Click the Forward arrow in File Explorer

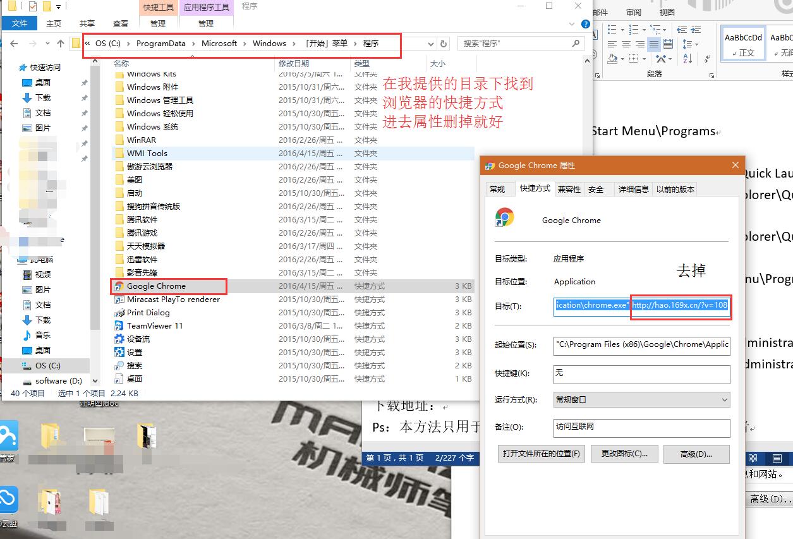[32, 44]
